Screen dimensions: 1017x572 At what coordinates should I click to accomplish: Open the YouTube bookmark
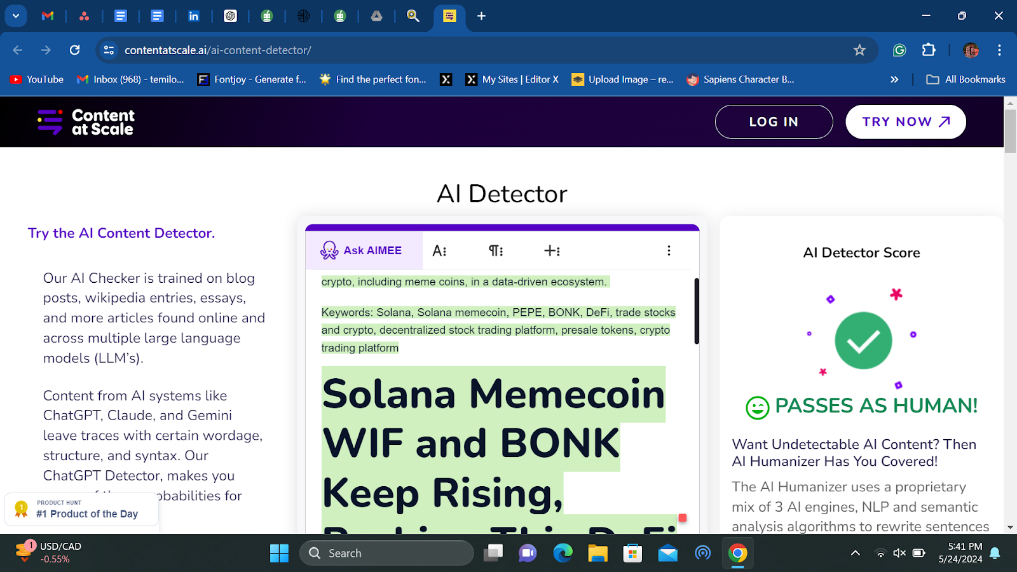point(37,79)
